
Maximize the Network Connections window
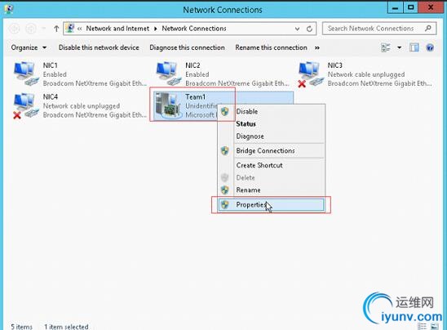(411, 7)
